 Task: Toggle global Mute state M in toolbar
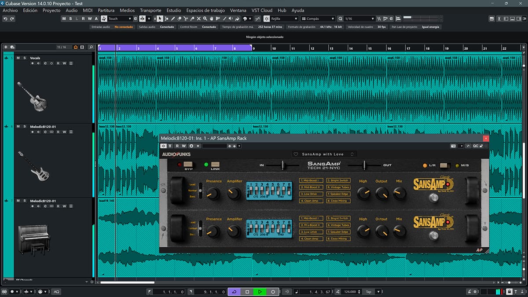[64, 18]
